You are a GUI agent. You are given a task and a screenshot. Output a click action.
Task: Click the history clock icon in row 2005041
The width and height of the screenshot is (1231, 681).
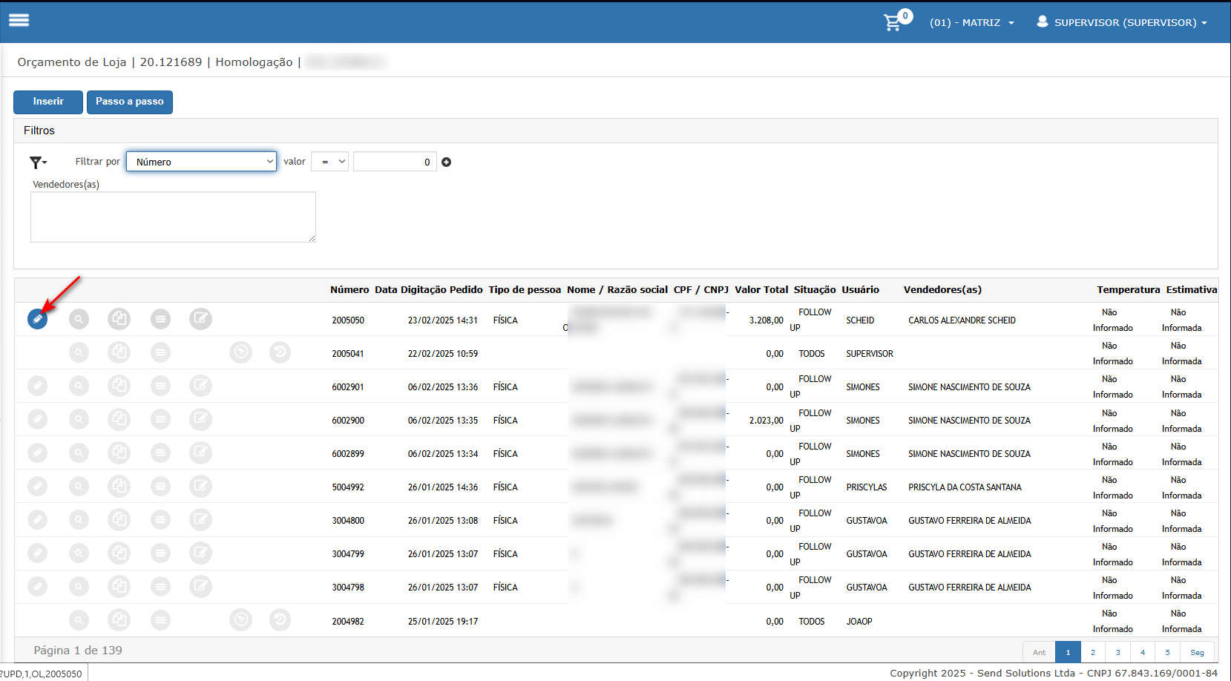coord(280,352)
